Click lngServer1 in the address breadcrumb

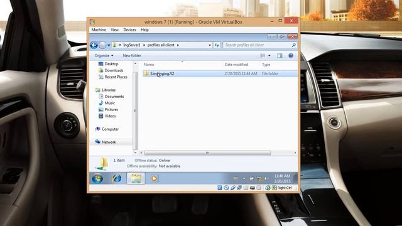[131, 45]
